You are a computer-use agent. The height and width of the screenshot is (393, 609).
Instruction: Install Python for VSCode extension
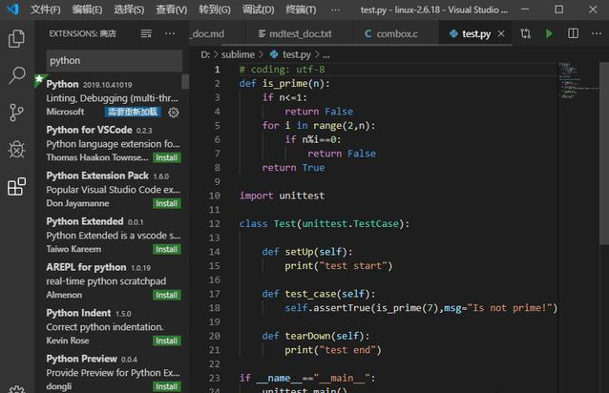(x=166, y=158)
